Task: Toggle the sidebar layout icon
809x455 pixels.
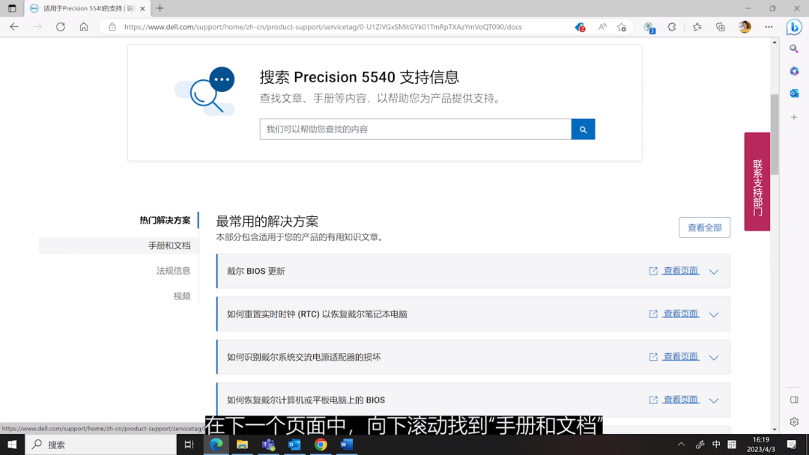Action: tap(794, 400)
